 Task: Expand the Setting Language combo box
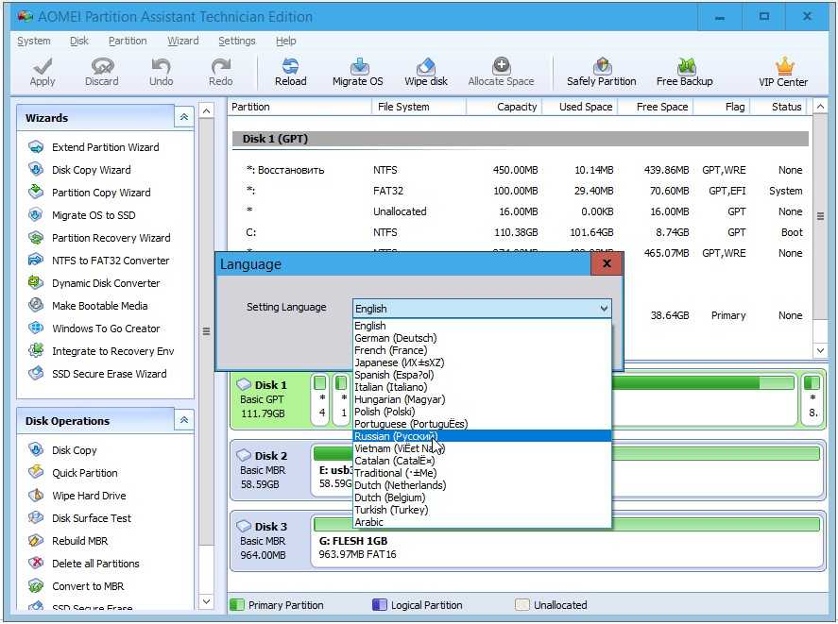click(x=604, y=309)
